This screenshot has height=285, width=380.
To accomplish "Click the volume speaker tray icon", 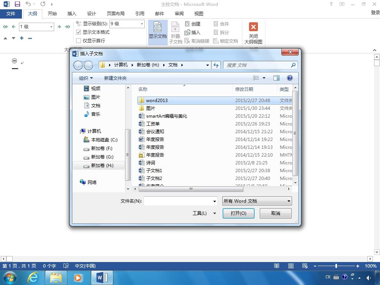I will pos(368,278).
